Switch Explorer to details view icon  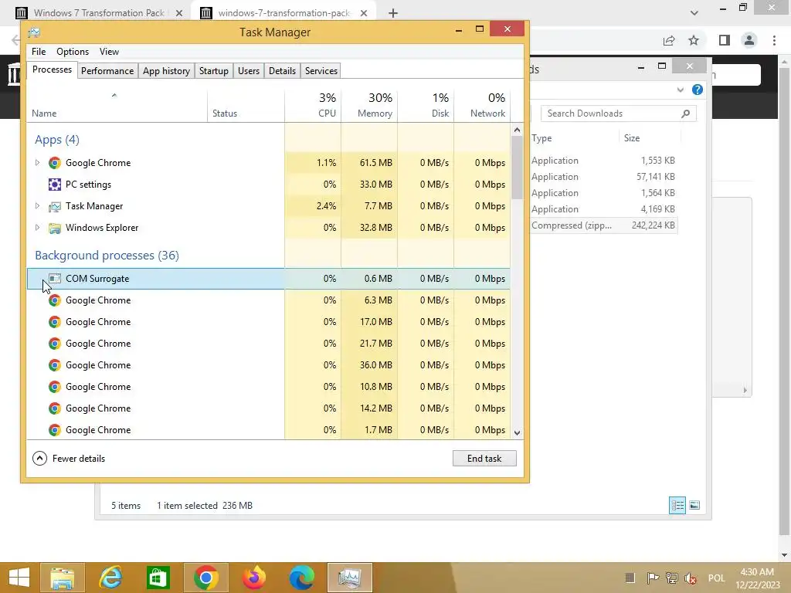click(677, 505)
